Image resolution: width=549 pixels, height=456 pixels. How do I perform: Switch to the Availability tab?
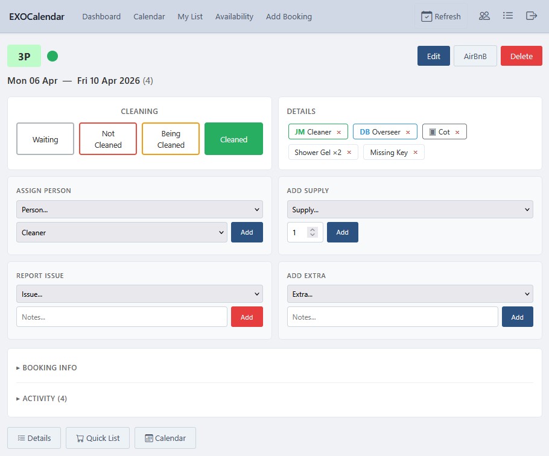234,16
